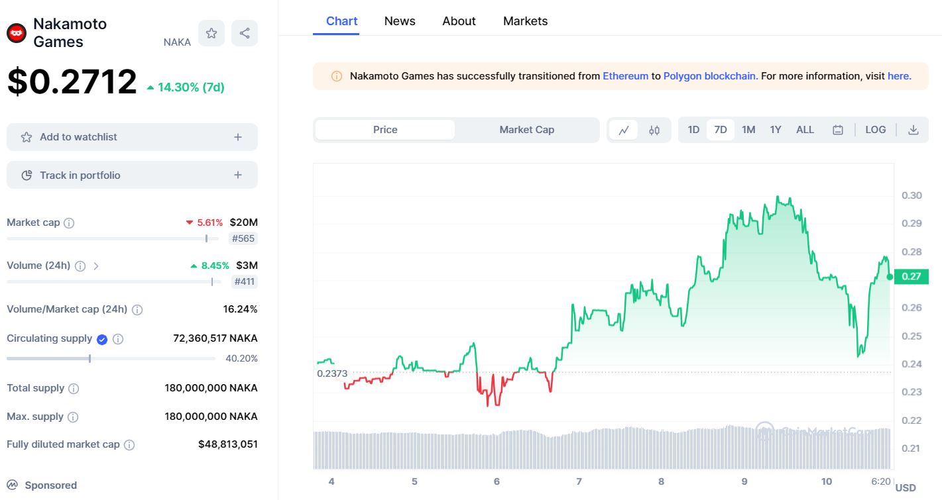The image size is (942, 500).
Task: Click info icon beside Volume/Market cap (24h)
Action: [137, 310]
